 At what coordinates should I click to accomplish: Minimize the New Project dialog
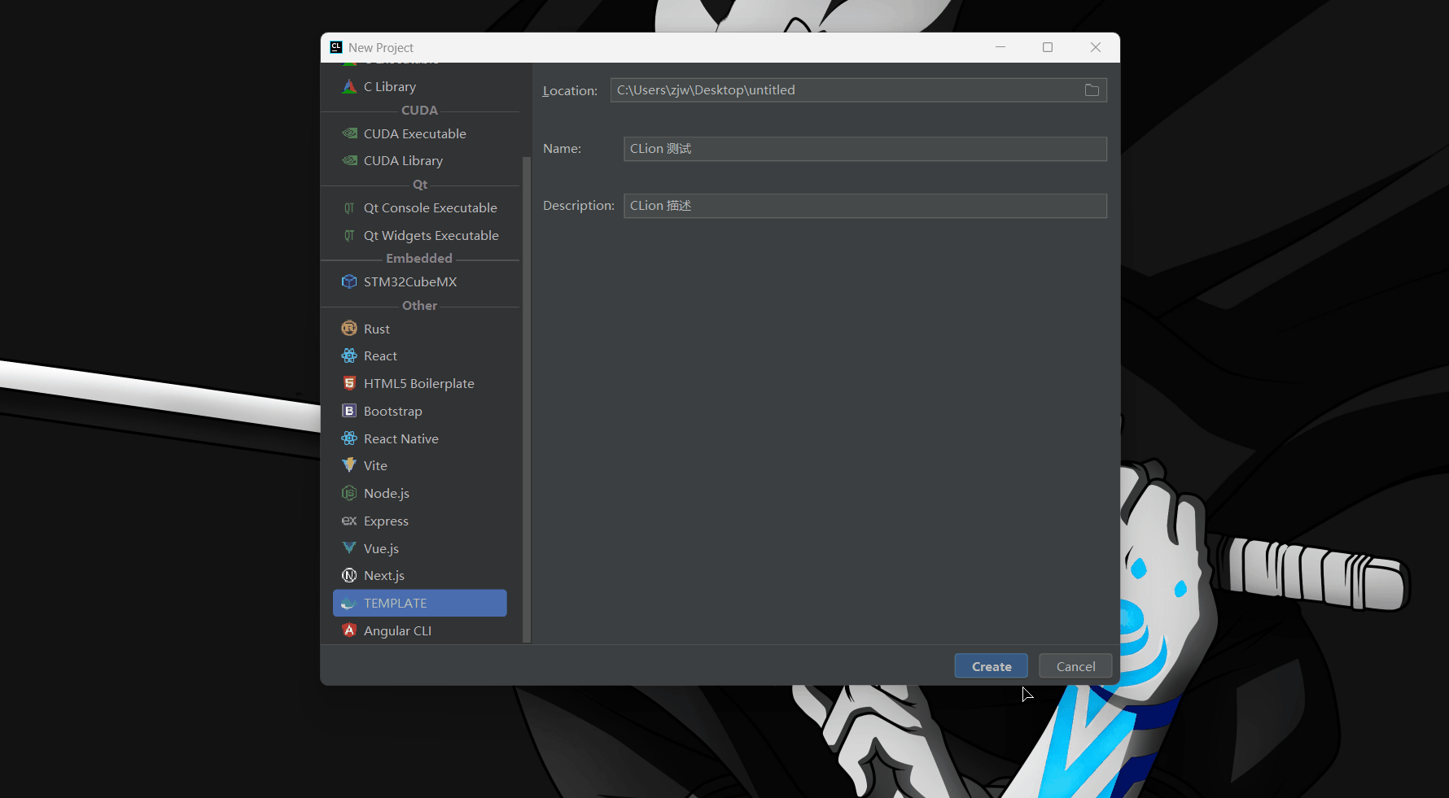click(x=1000, y=47)
